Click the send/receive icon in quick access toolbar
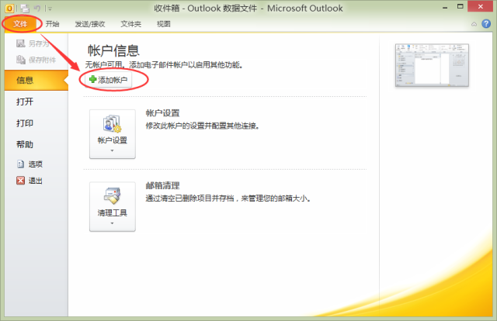The height and width of the screenshot is (321, 497). [25, 9]
